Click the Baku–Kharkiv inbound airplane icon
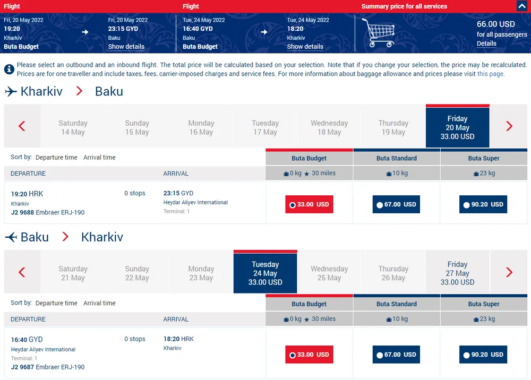Screen dimensions: 531x380 point(11,237)
